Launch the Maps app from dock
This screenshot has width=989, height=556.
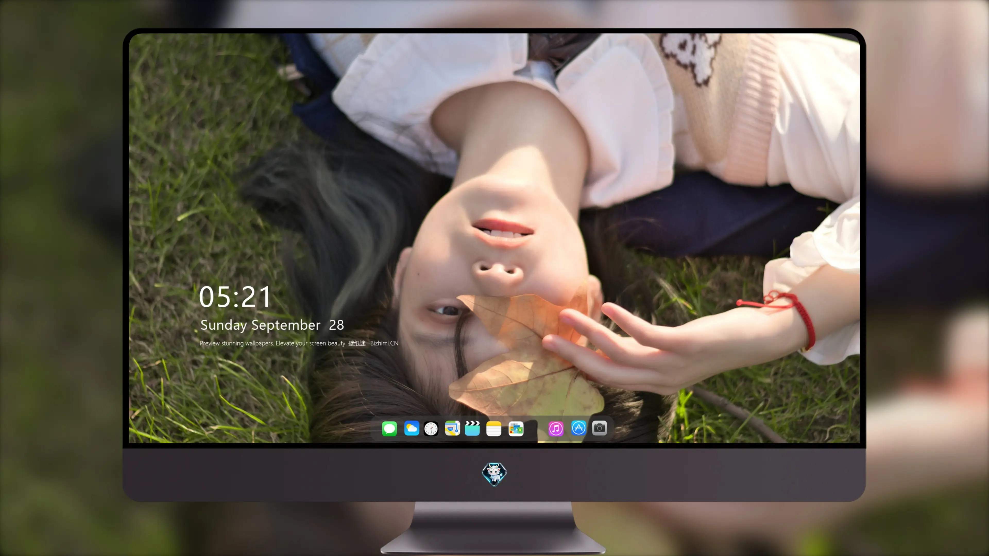point(452,428)
